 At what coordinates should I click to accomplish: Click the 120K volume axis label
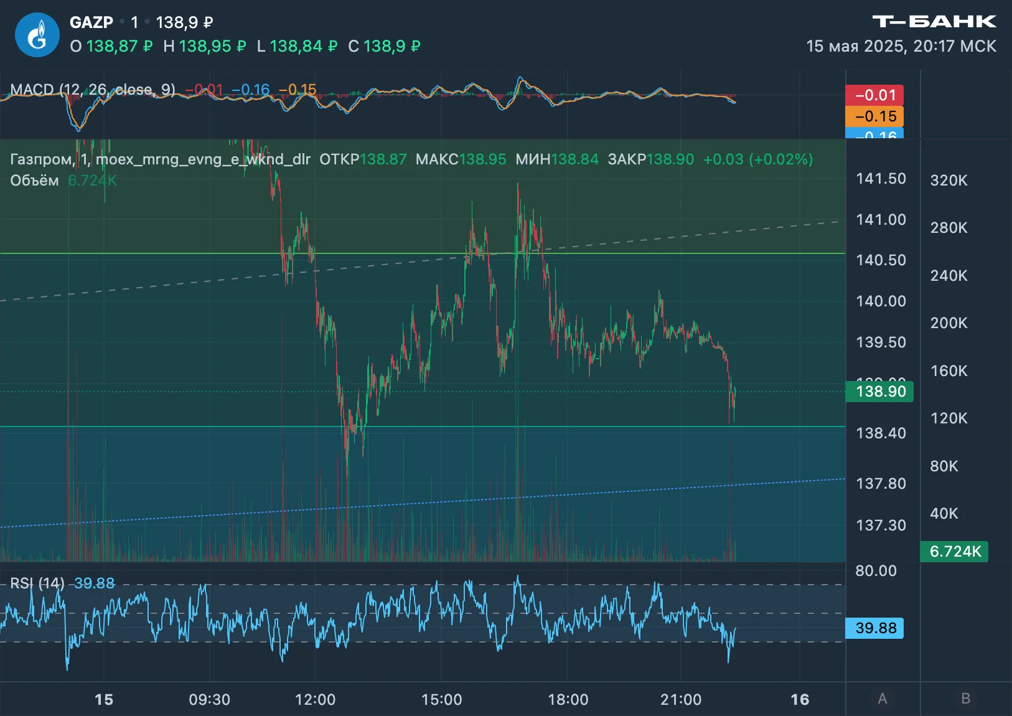point(949,418)
